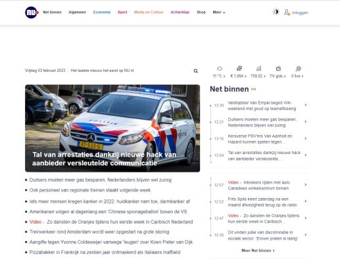
Task: Open the weather cloud icon
Action: click(220, 68)
